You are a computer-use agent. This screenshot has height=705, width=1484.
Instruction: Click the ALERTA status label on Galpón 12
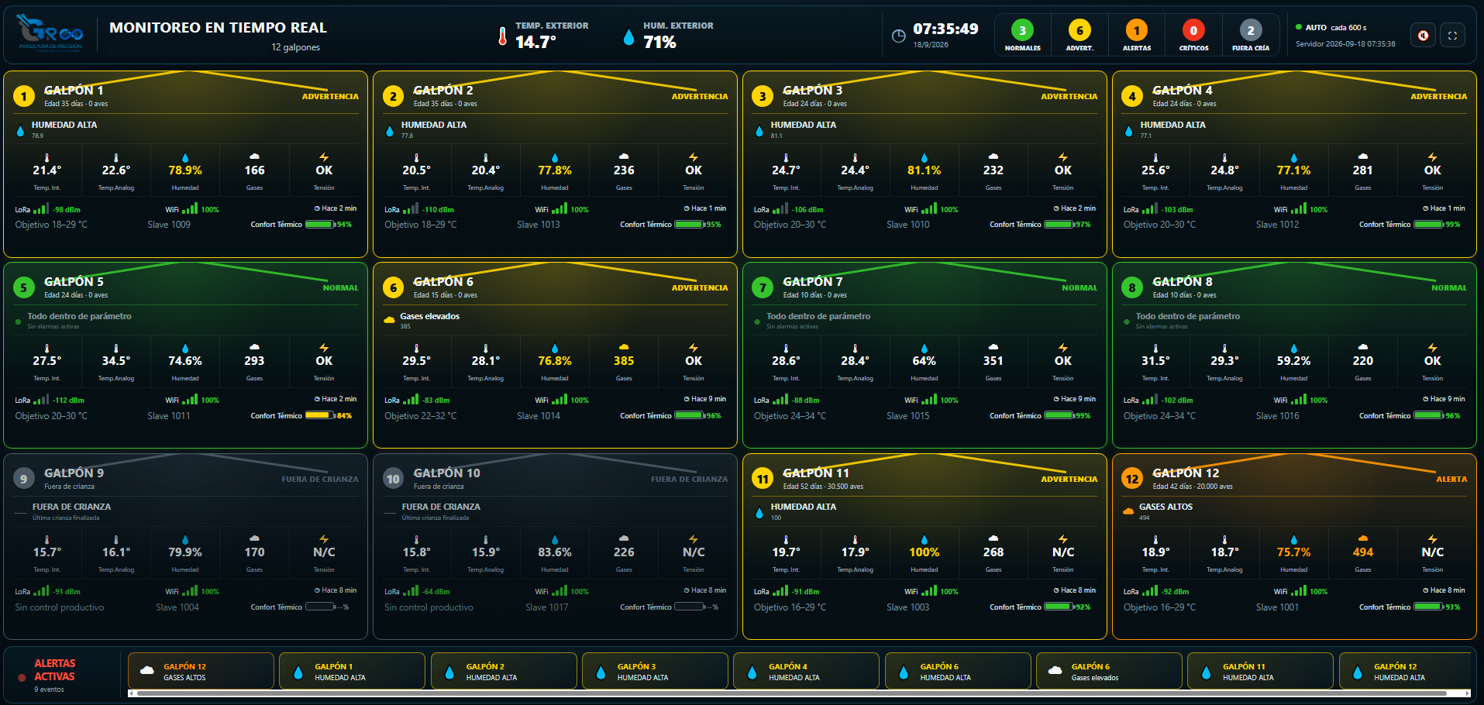click(x=1451, y=480)
